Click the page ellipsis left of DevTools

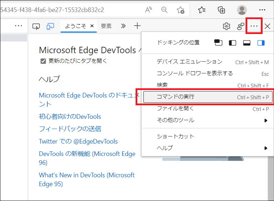coord(19,26)
